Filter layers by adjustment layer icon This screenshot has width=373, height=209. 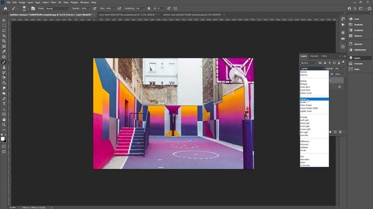click(325, 63)
